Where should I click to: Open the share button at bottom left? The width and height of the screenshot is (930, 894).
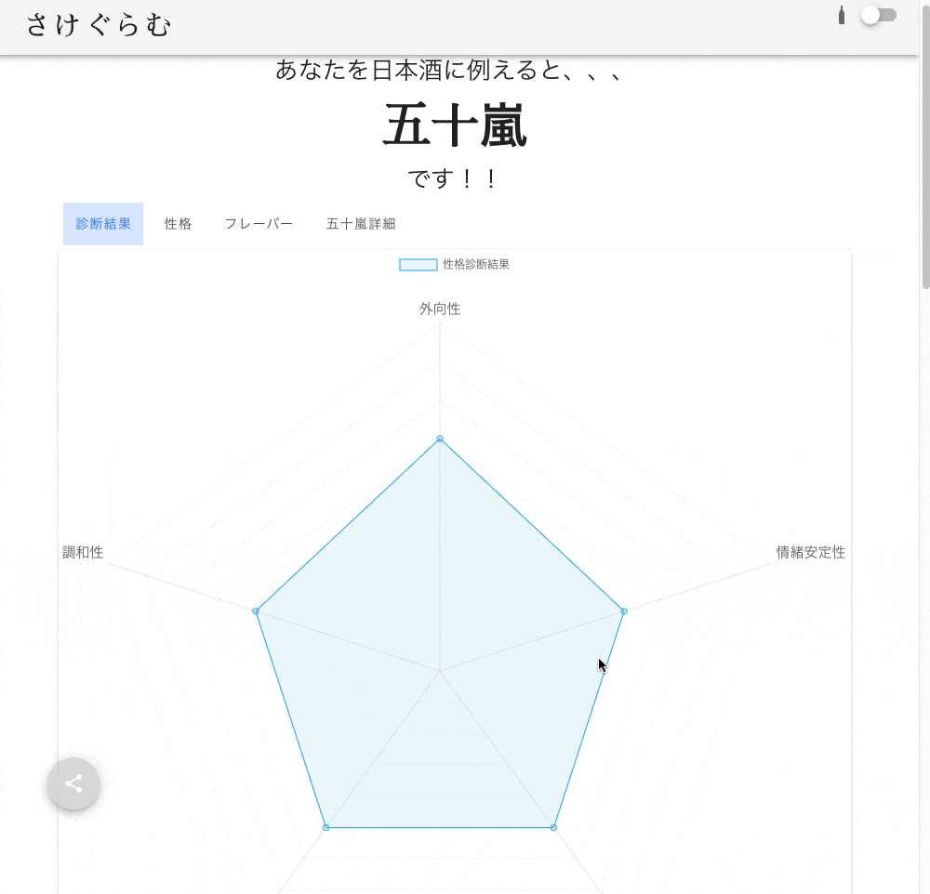[73, 784]
